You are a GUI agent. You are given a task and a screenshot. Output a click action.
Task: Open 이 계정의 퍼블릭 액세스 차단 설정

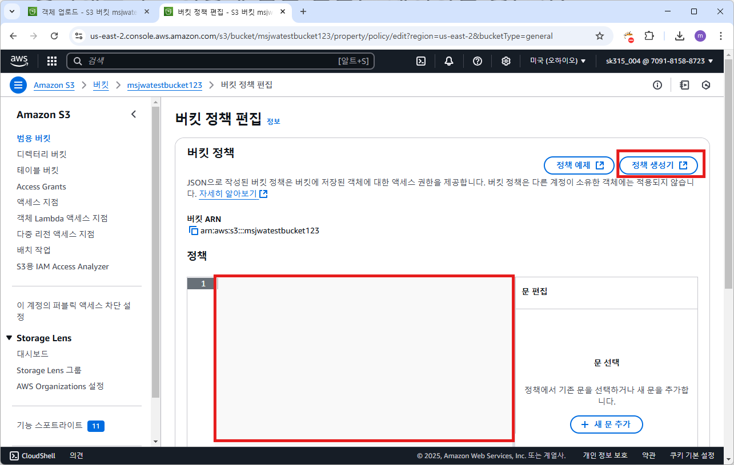pyautogui.click(x=74, y=311)
